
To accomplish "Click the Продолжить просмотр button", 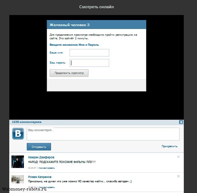I will click(69, 73).
